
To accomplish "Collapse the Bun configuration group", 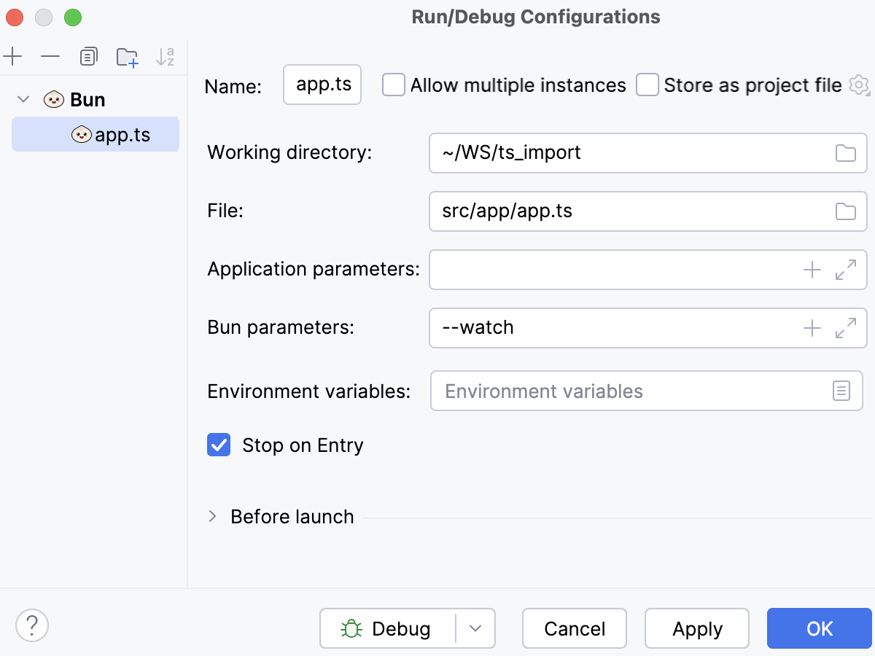I will (x=25, y=99).
